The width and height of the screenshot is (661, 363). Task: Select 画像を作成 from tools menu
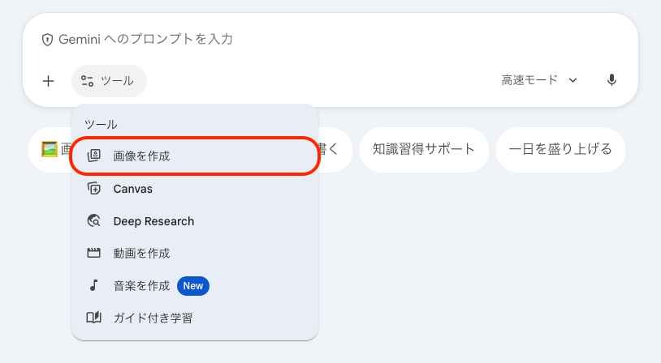pos(141,156)
